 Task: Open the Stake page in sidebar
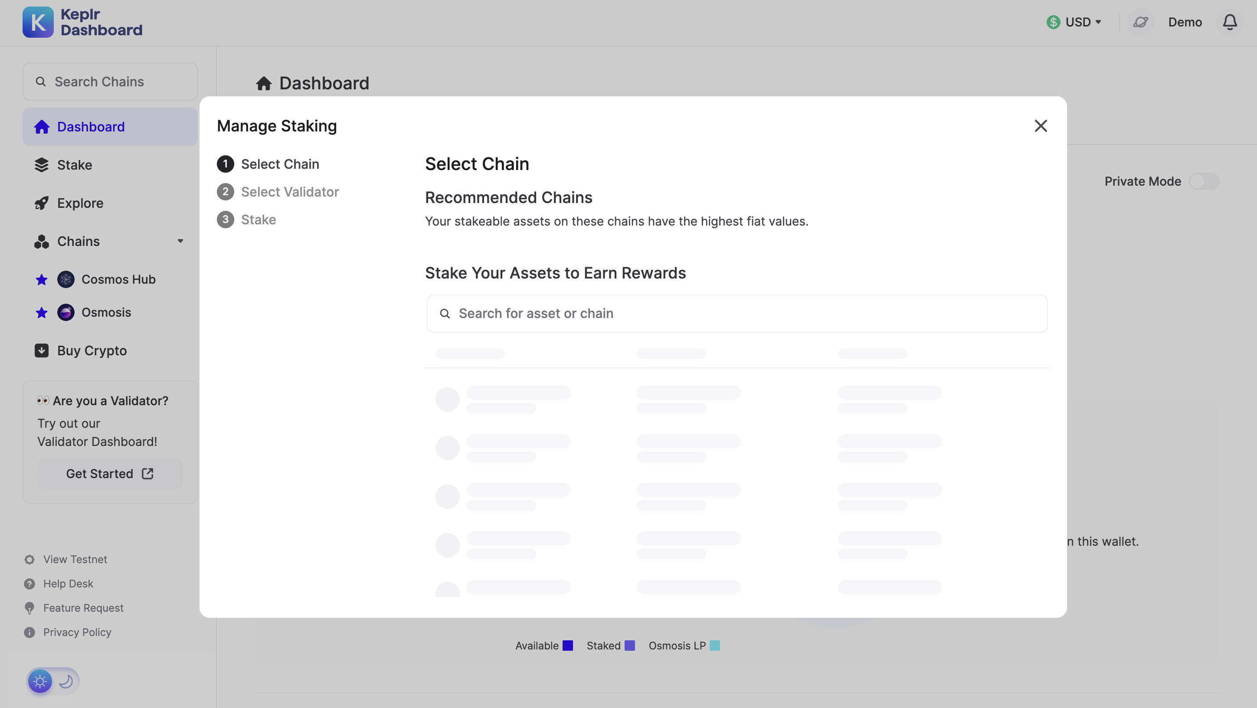74,165
